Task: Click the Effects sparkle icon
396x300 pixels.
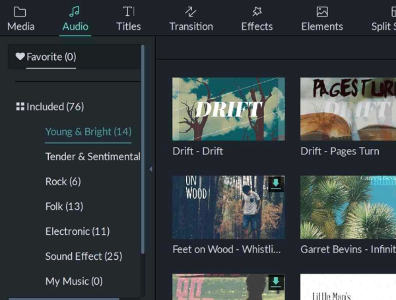Action: [x=257, y=11]
